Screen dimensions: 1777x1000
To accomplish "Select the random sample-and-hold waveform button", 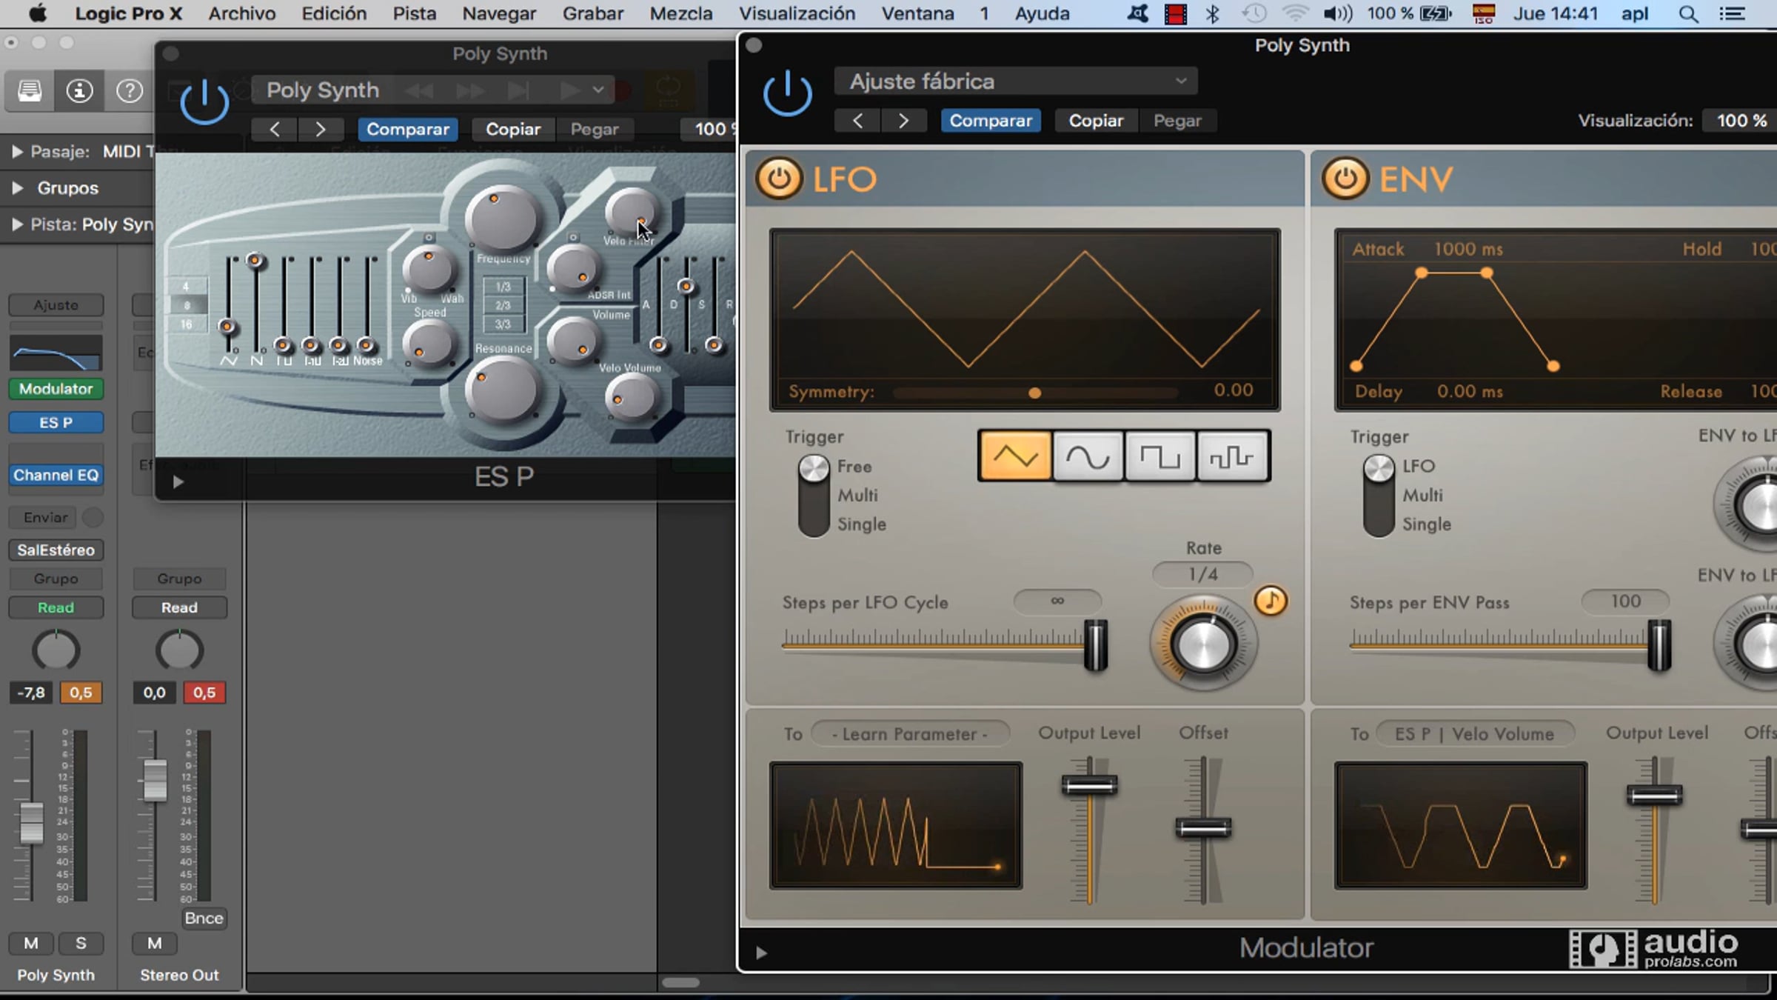I will click(x=1231, y=456).
